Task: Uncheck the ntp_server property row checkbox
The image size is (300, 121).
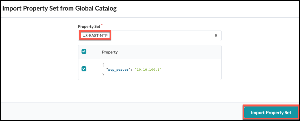Action: [x=84, y=69]
